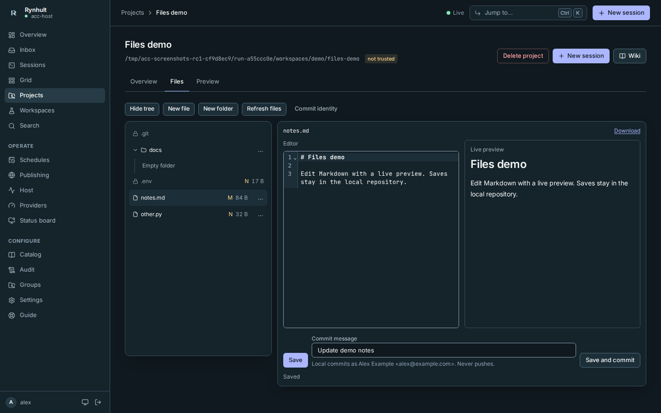661x413 pixels.
Task: Open the Guide page
Action: (x=55, y=315)
